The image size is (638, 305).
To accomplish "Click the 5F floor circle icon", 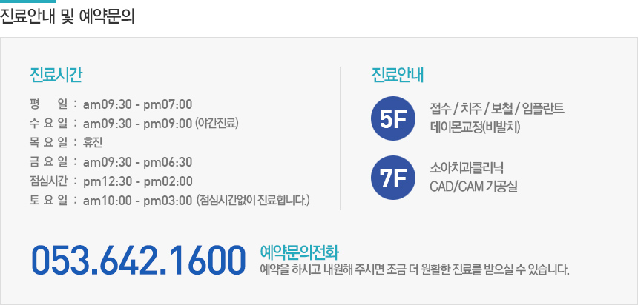I will [x=393, y=118].
